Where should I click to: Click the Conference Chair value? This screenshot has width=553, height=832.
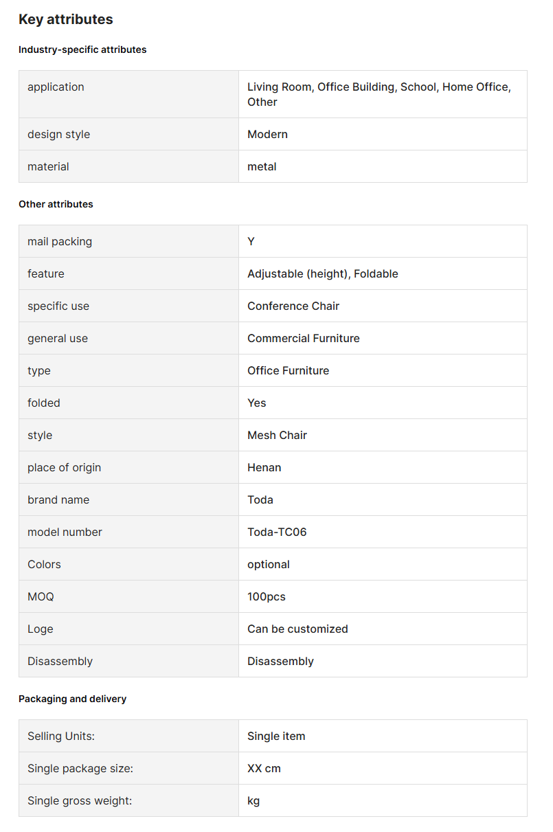[293, 306]
